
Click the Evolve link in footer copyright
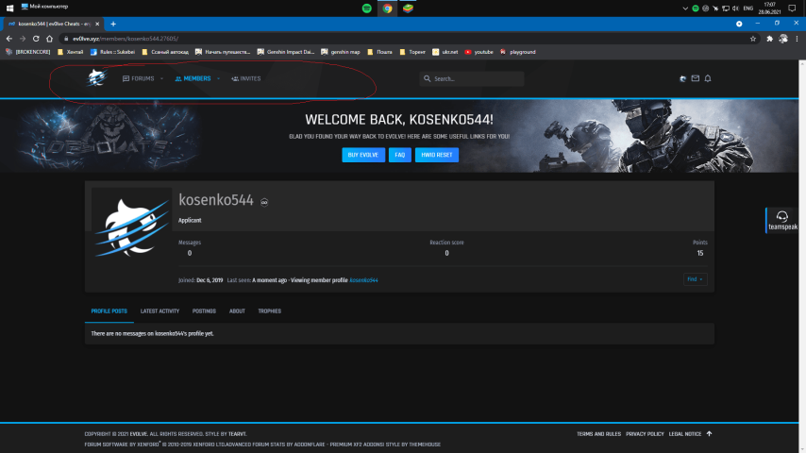(x=139, y=434)
